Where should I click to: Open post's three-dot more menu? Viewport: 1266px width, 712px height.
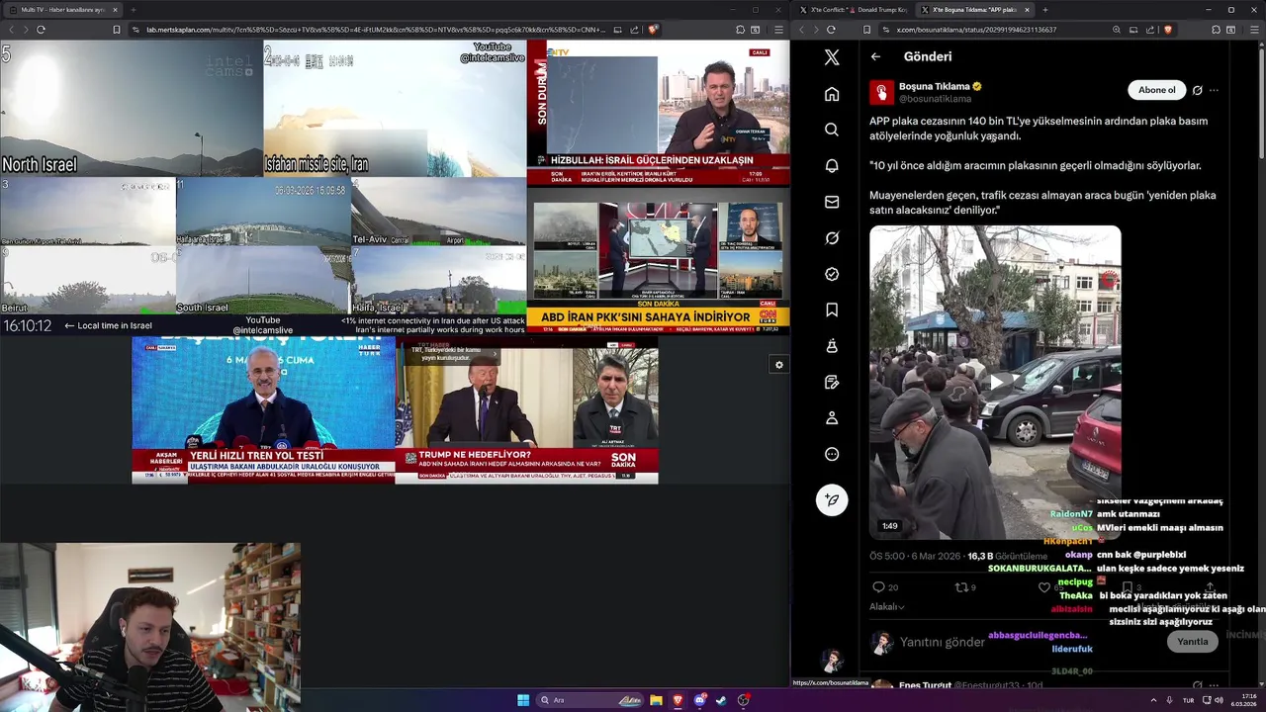(x=1214, y=90)
